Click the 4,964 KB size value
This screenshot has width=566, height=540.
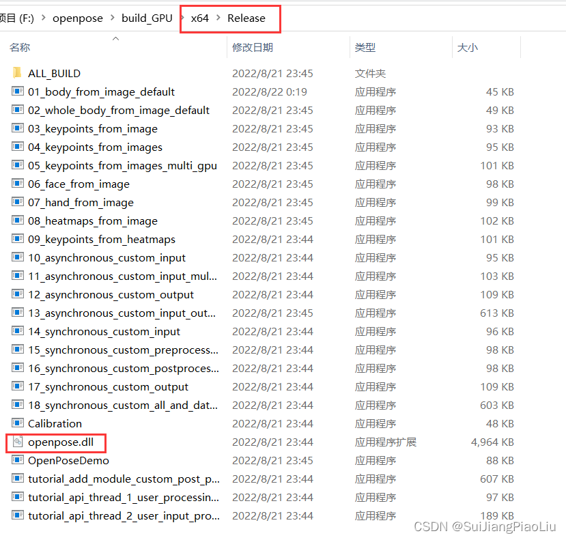[x=492, y=442]
